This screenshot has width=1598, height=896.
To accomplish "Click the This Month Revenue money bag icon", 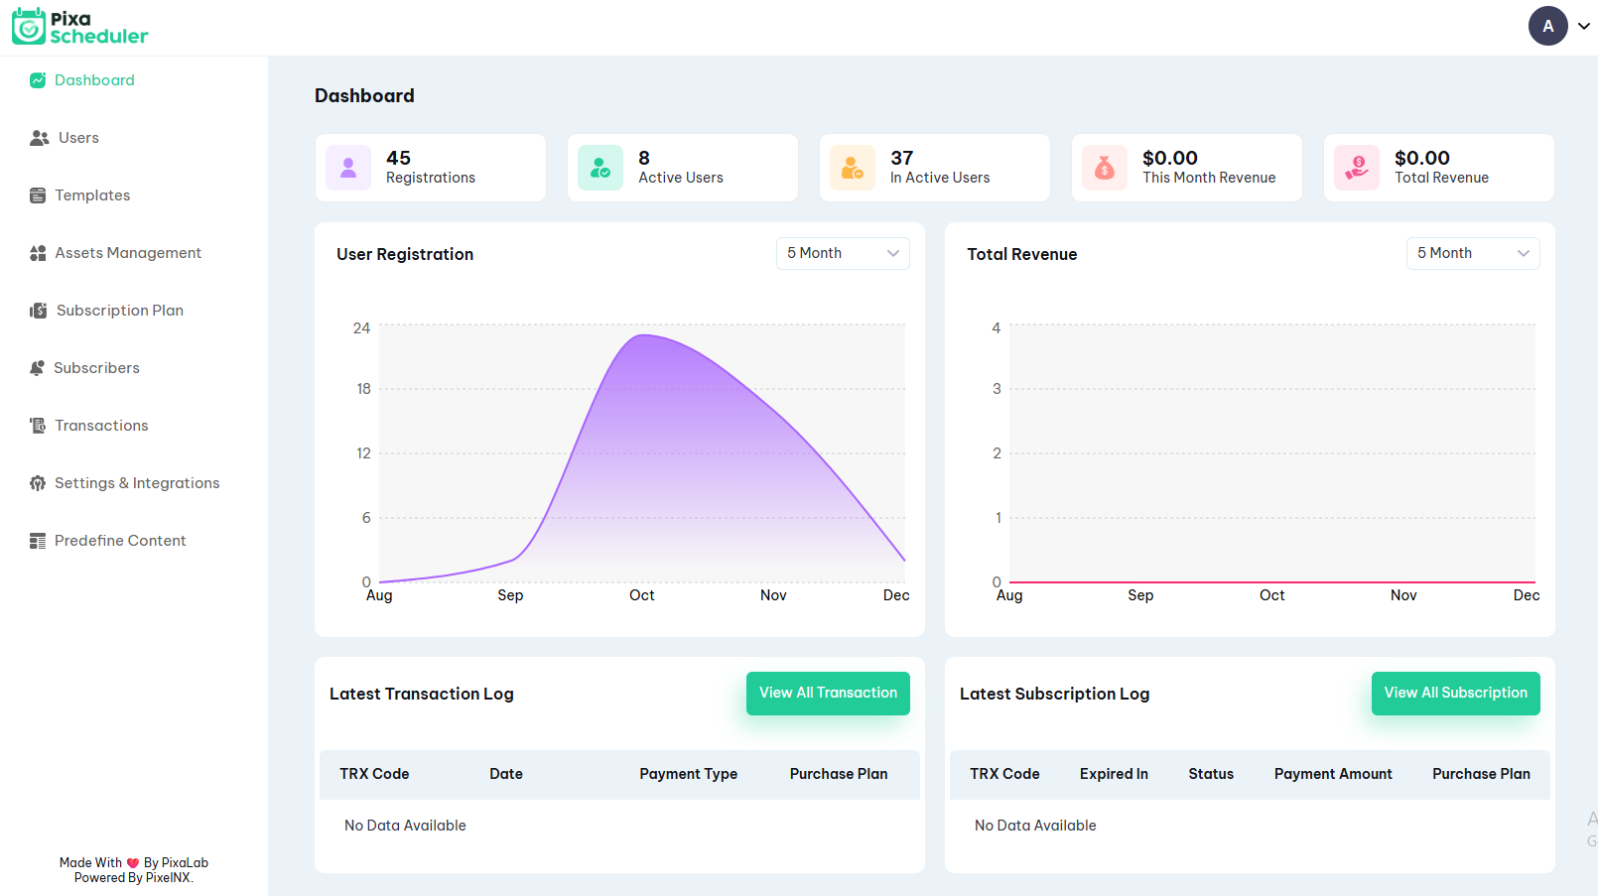I will click(x=1105, y=168).
